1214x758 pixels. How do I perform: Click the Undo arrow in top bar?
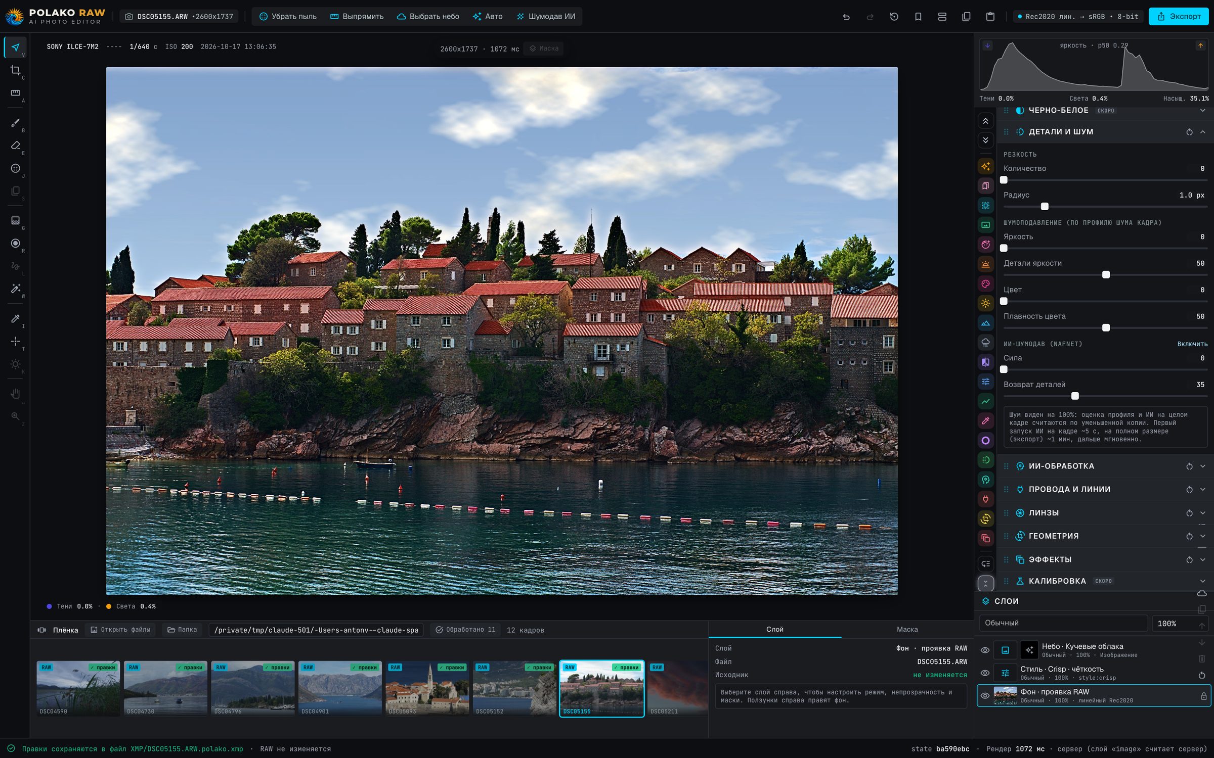[846, 17]
